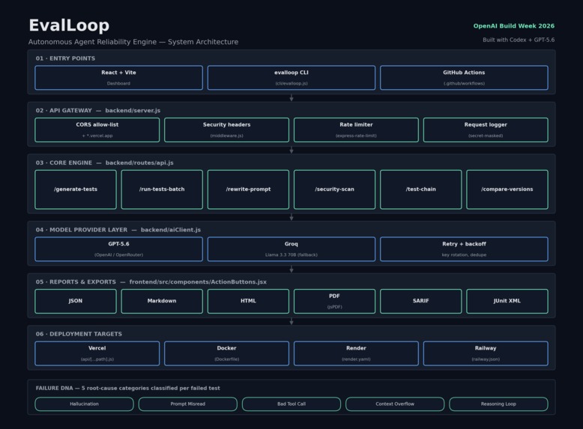Viewport: 583px width, 429px height.
Task: Click the Groq fallback provider box
Action: (291, 249)
